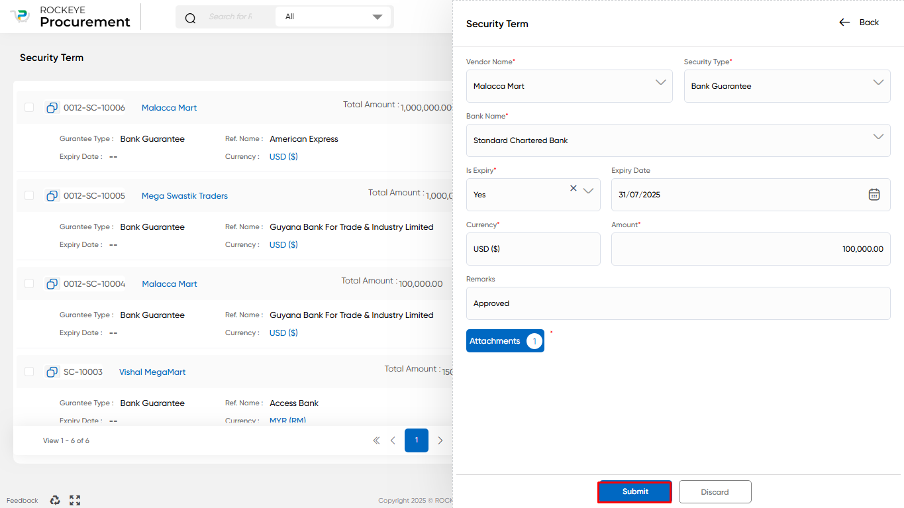Select page 1 in pagination
This screenshot has width=904, height=508.
coord(417,440)
